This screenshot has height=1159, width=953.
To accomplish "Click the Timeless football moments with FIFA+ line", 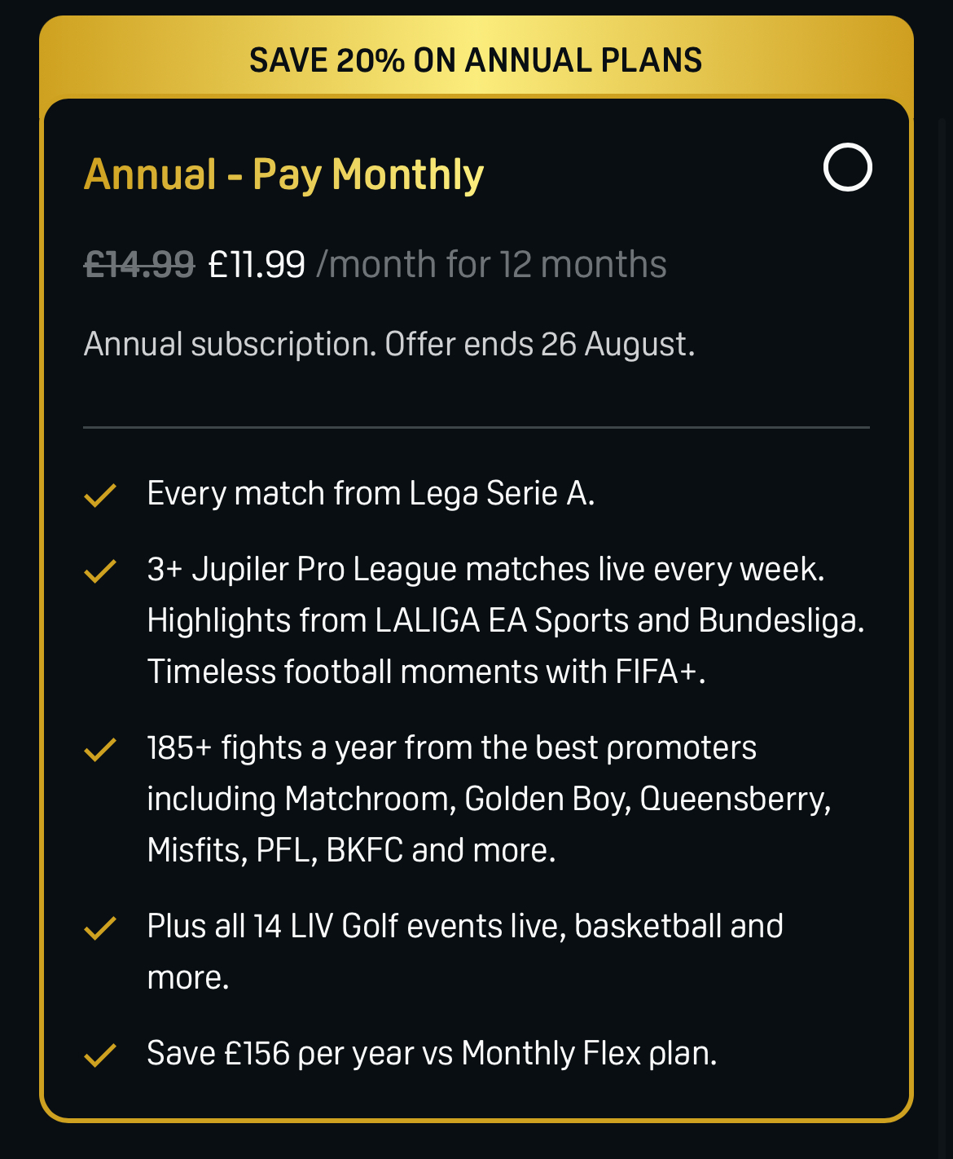I will [426, 672].
